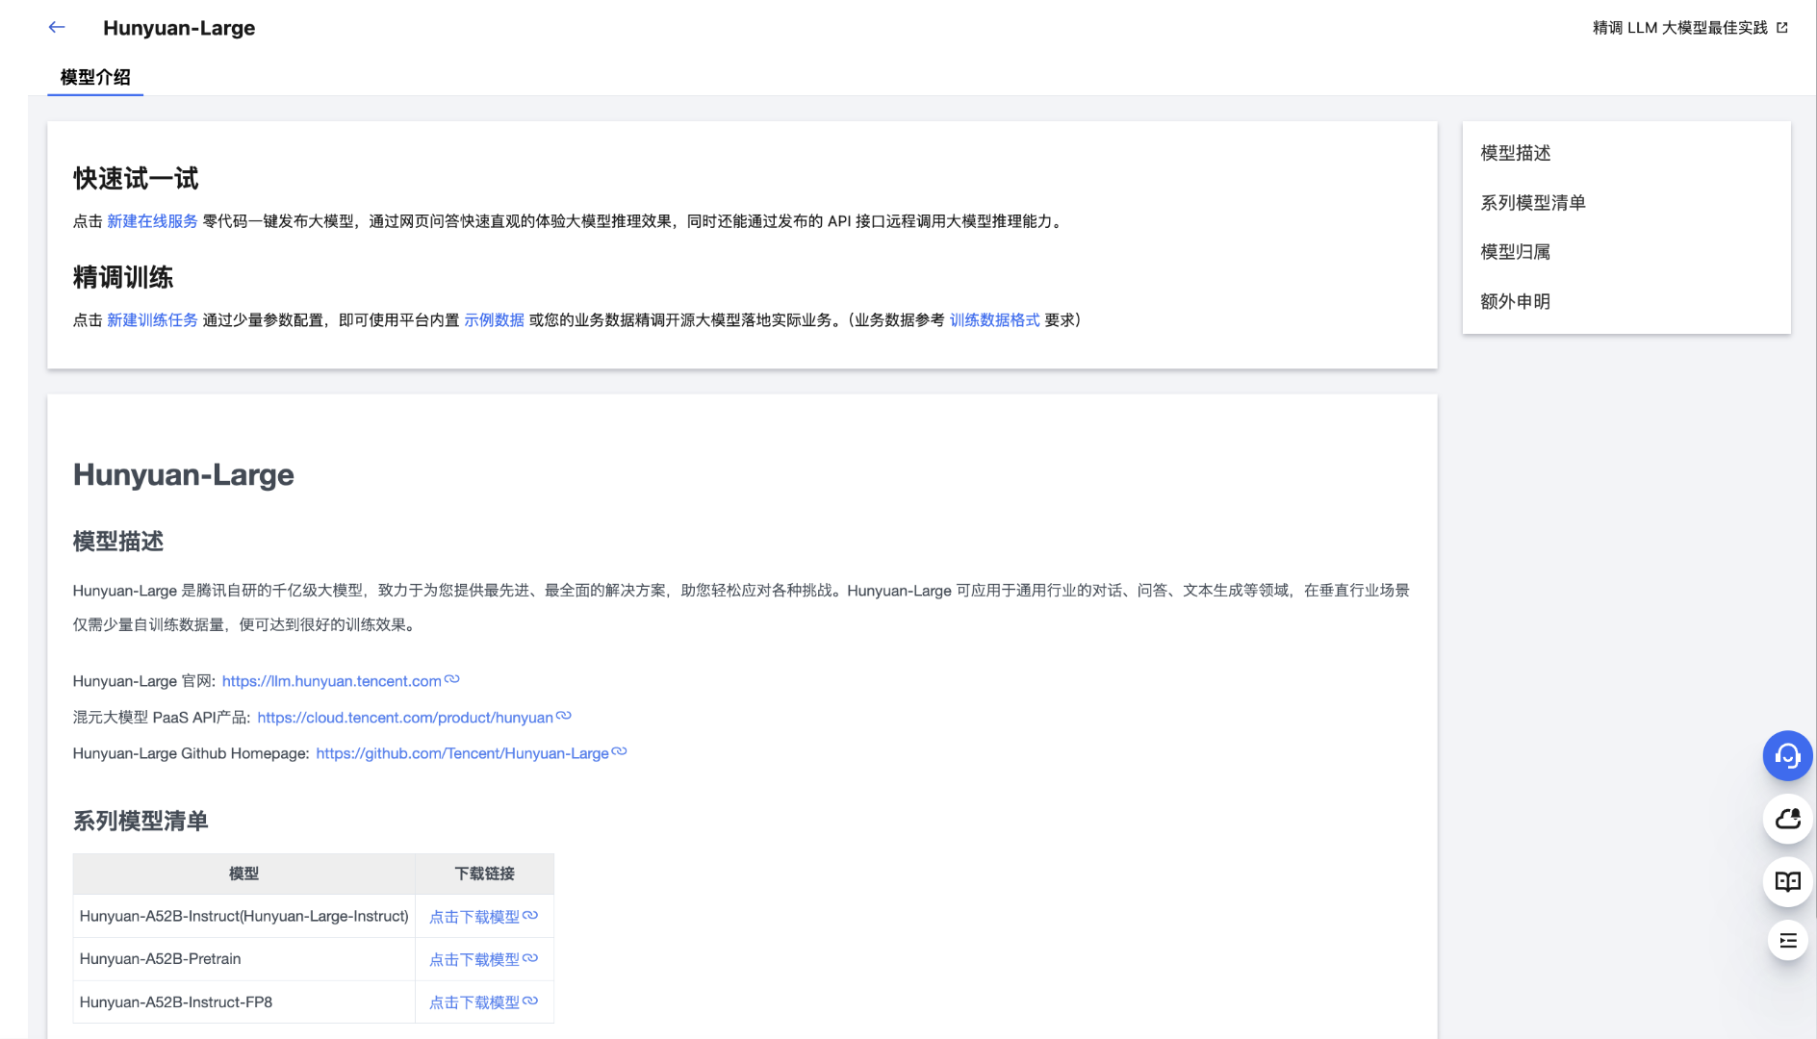
Task: Click the collapse menu list floating button
Action: tap(1787, 940)
